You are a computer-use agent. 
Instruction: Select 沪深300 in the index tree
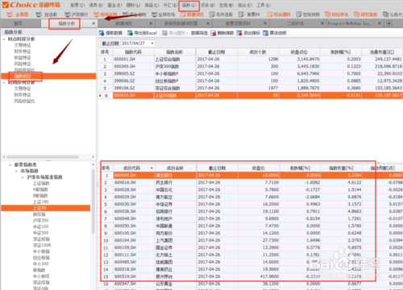pos(41,221)
